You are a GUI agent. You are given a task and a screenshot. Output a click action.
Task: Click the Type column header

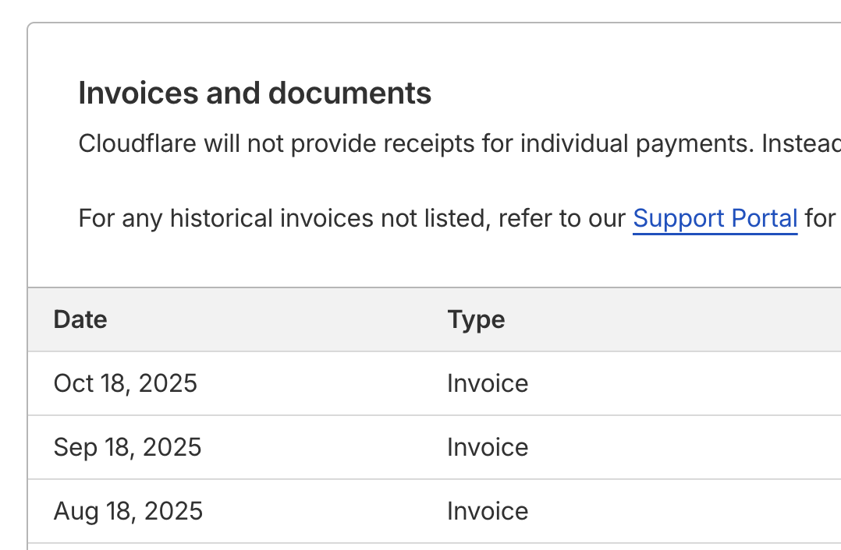click(476, 319)
